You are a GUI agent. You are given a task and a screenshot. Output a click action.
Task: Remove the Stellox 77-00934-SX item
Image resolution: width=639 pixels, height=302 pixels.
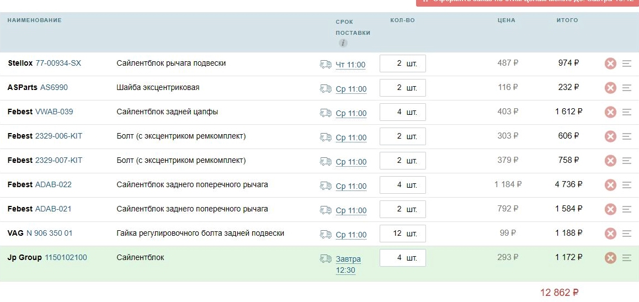[610, 63]
